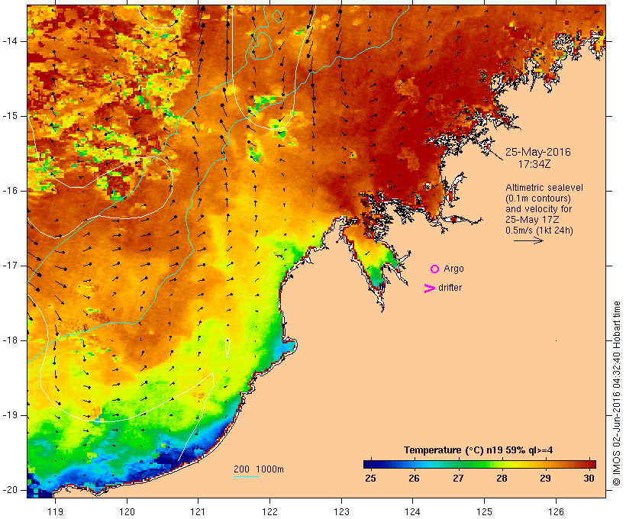The width and height of the screenshot is (626, 519).
Task: Click the latitude axis label '-20'
Action: tap(9, 490)
